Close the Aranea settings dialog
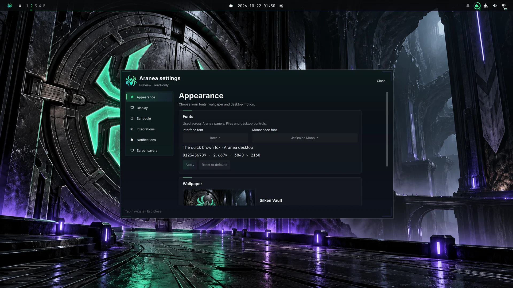Viewport: 513px width, 288px height. [381, 81]
